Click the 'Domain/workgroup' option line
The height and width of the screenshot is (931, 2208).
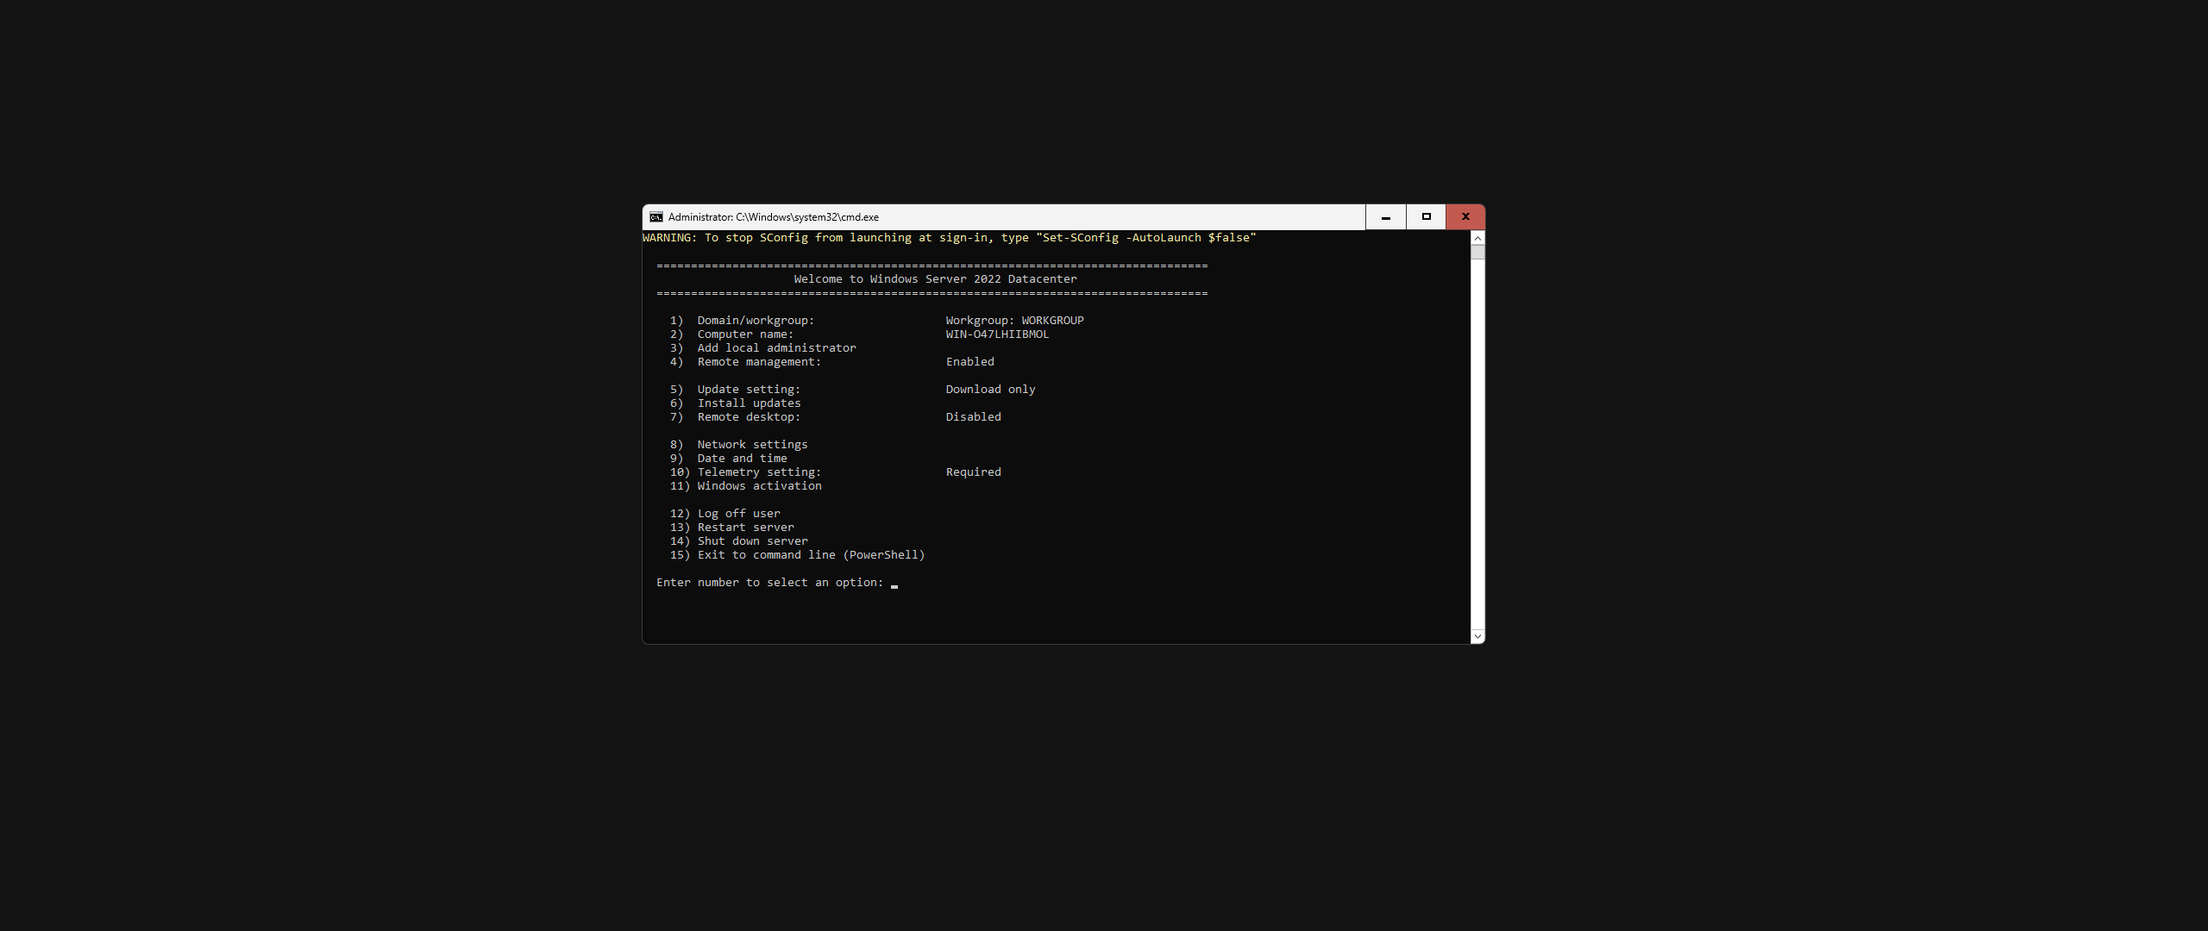pos(756,321)
